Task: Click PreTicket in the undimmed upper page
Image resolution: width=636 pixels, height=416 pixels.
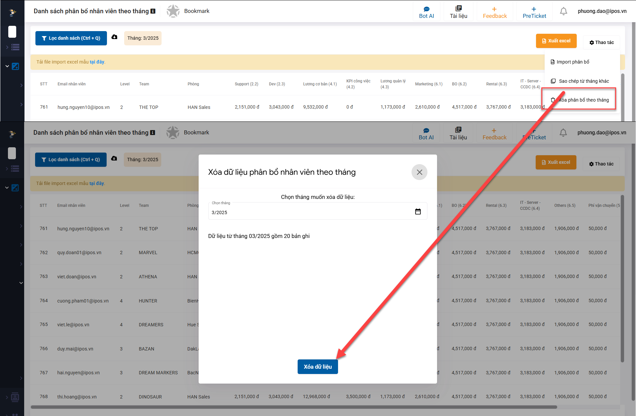Action: [x=534, y=12]
